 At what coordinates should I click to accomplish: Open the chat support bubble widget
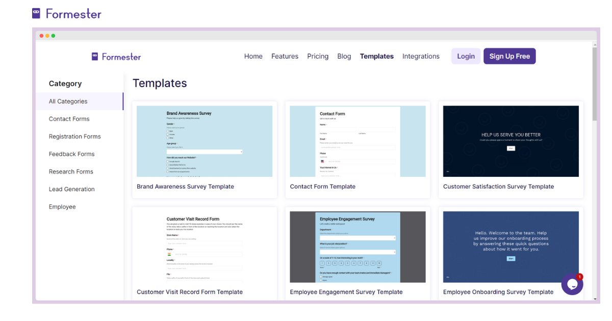[572, 284]
